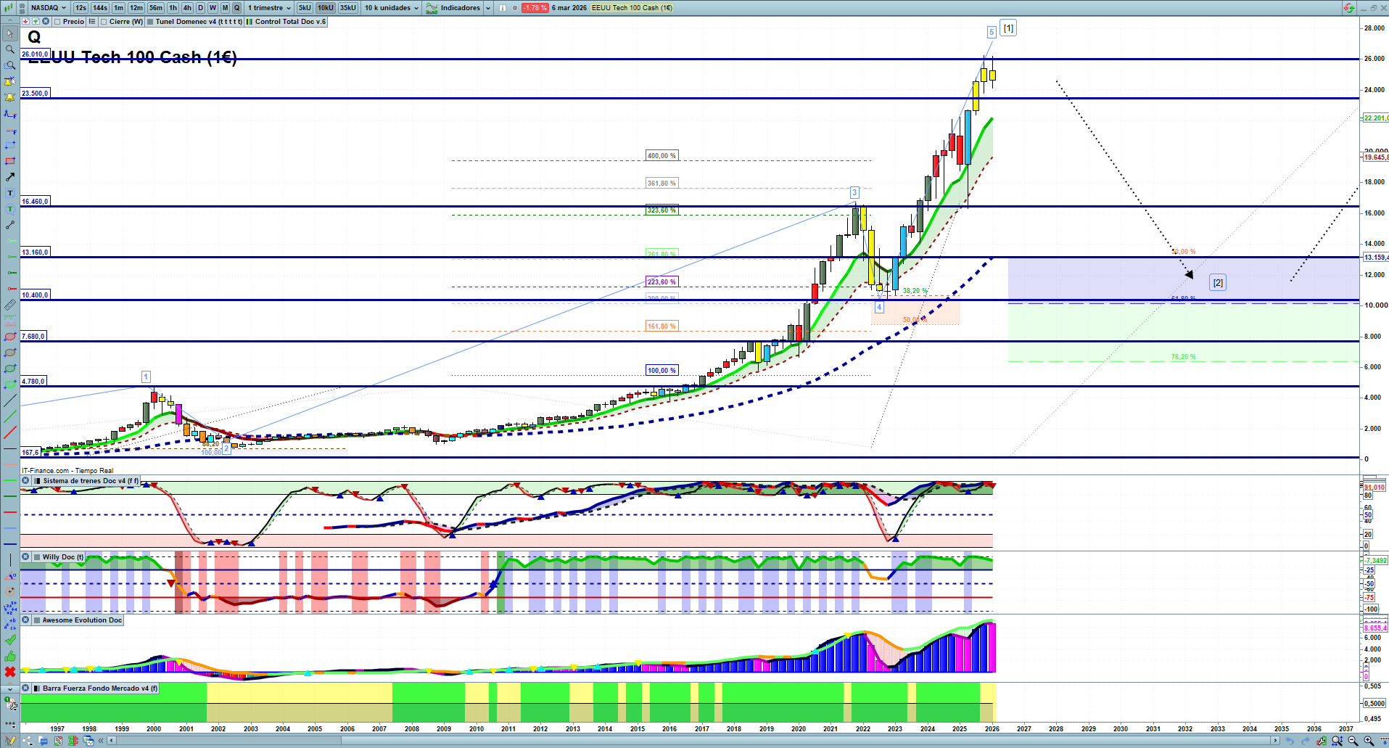1389x748 pixels.
Task: Select the black diagonal line tool
Action: click(x=10, y=400)
